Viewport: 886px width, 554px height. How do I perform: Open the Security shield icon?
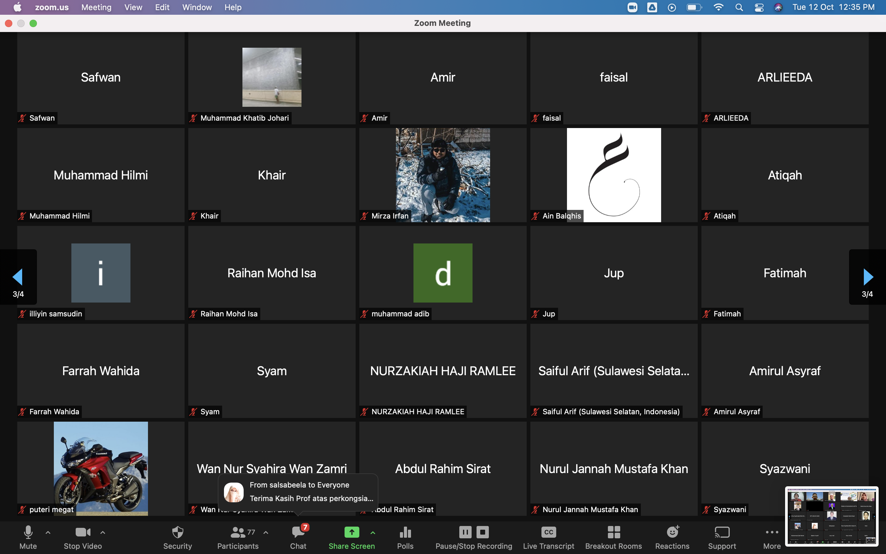click(x=178, y=532)
